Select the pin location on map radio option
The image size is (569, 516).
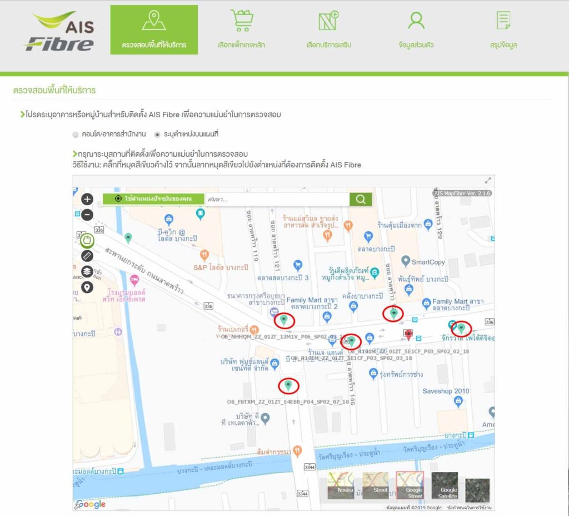pos(157,135)
